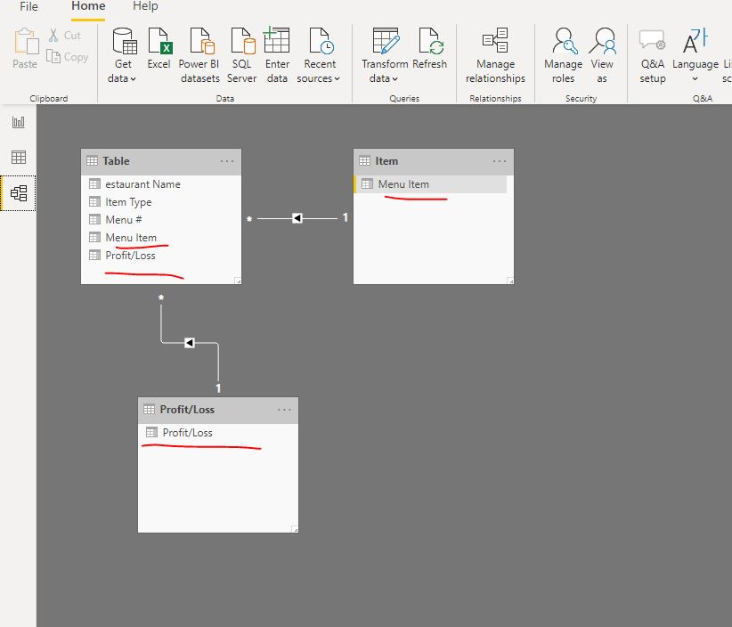Viewport: 732px width, 627px height.
Task: Select the Table-to-Item relationship arrow
Action: click(x=297, y=218)
